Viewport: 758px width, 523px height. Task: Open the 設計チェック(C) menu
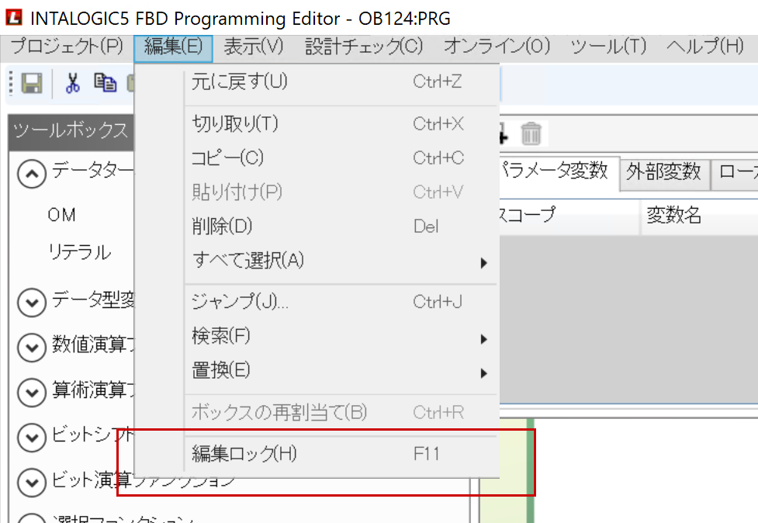coord(364,47)
